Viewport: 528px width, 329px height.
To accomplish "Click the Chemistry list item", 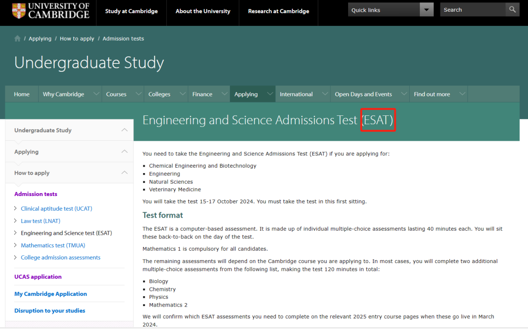I will (x=162, y=289).
